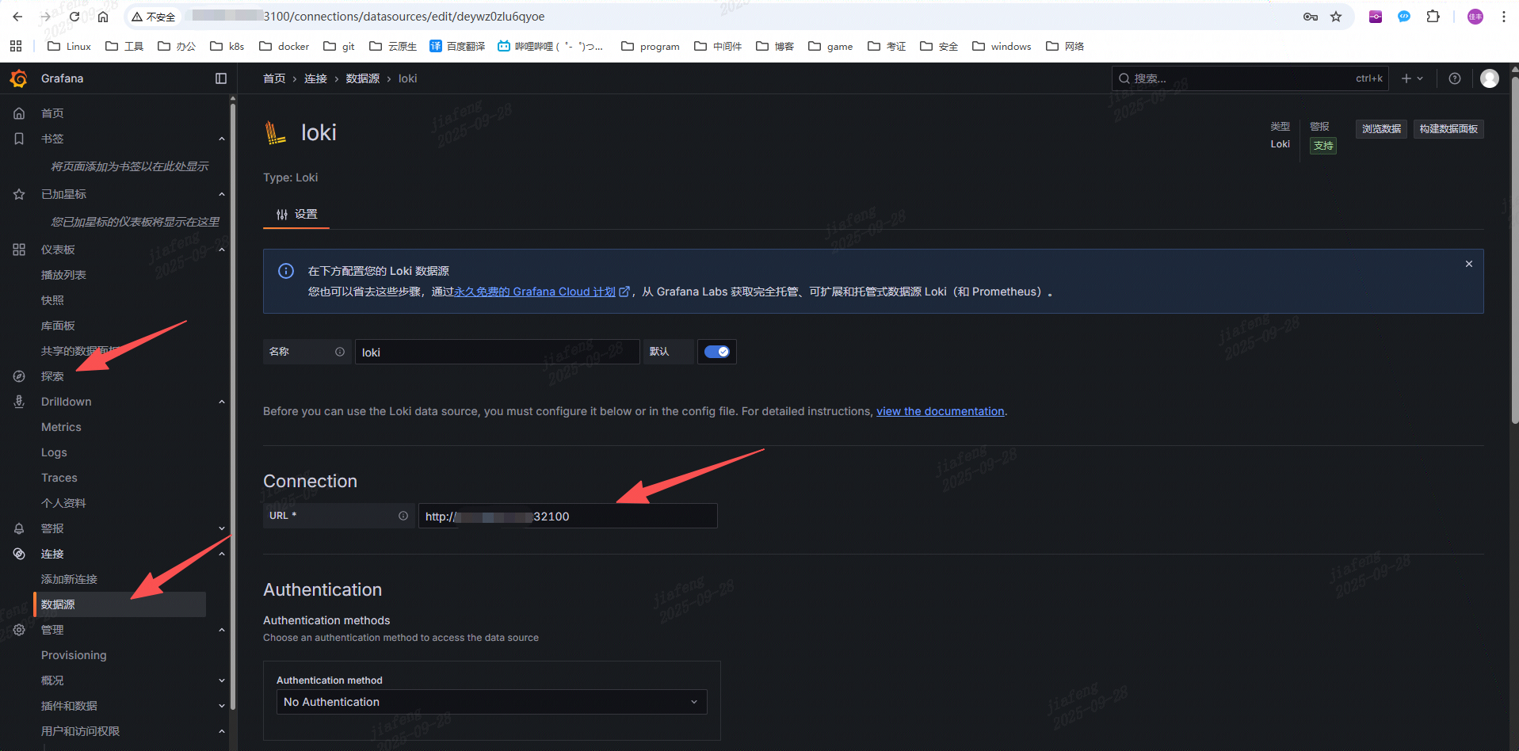Click the 构建数据面板 button
Viewport: 1519px width, 751px height.
(x=1448, y=129)
